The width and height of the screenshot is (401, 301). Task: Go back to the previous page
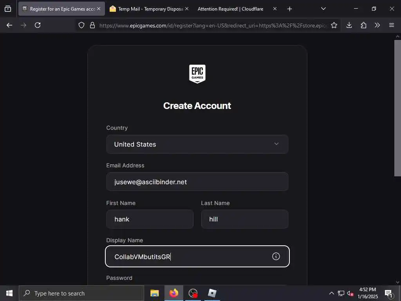[x=9, y=25]
